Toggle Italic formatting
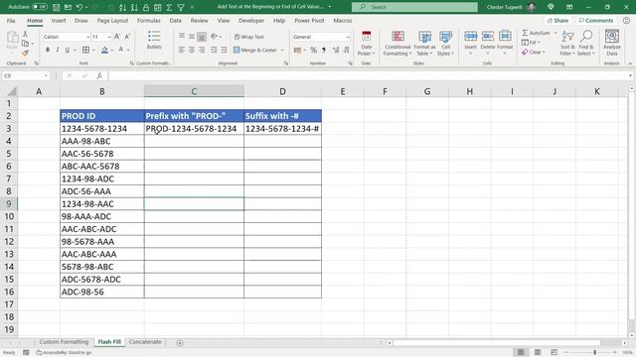 click(x=58, y=50)
